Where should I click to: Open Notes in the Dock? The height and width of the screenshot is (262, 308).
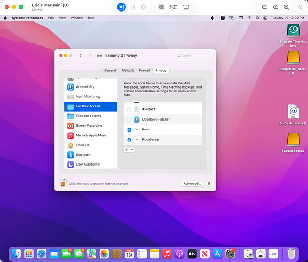coord(155,254)
